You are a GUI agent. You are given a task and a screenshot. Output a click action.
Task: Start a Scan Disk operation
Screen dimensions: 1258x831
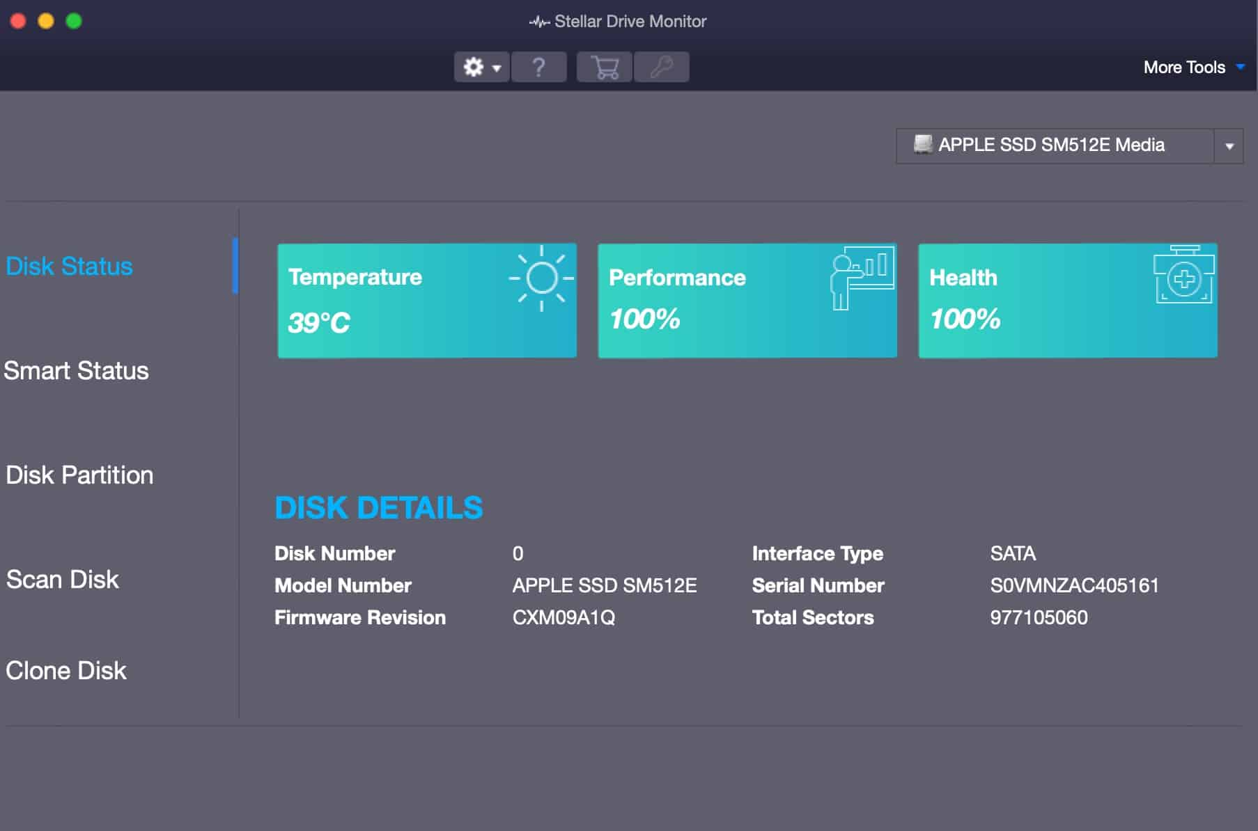pos(63,579)
